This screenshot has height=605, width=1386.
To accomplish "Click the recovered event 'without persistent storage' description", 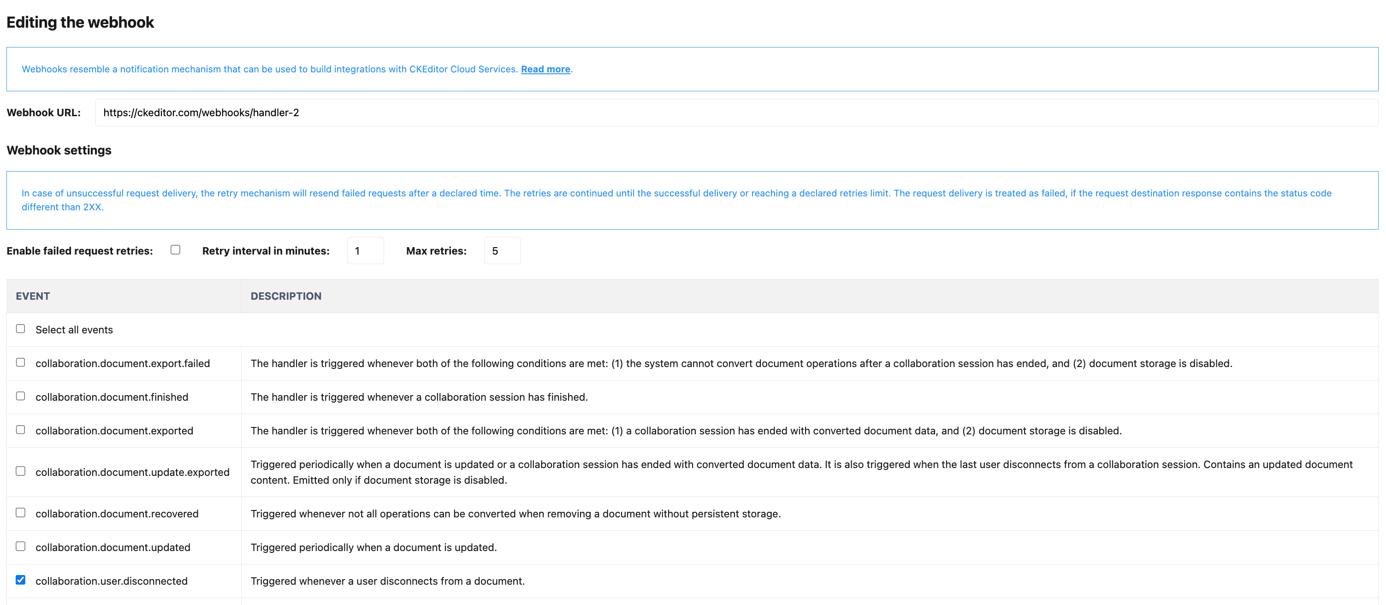I will [515, 514].
